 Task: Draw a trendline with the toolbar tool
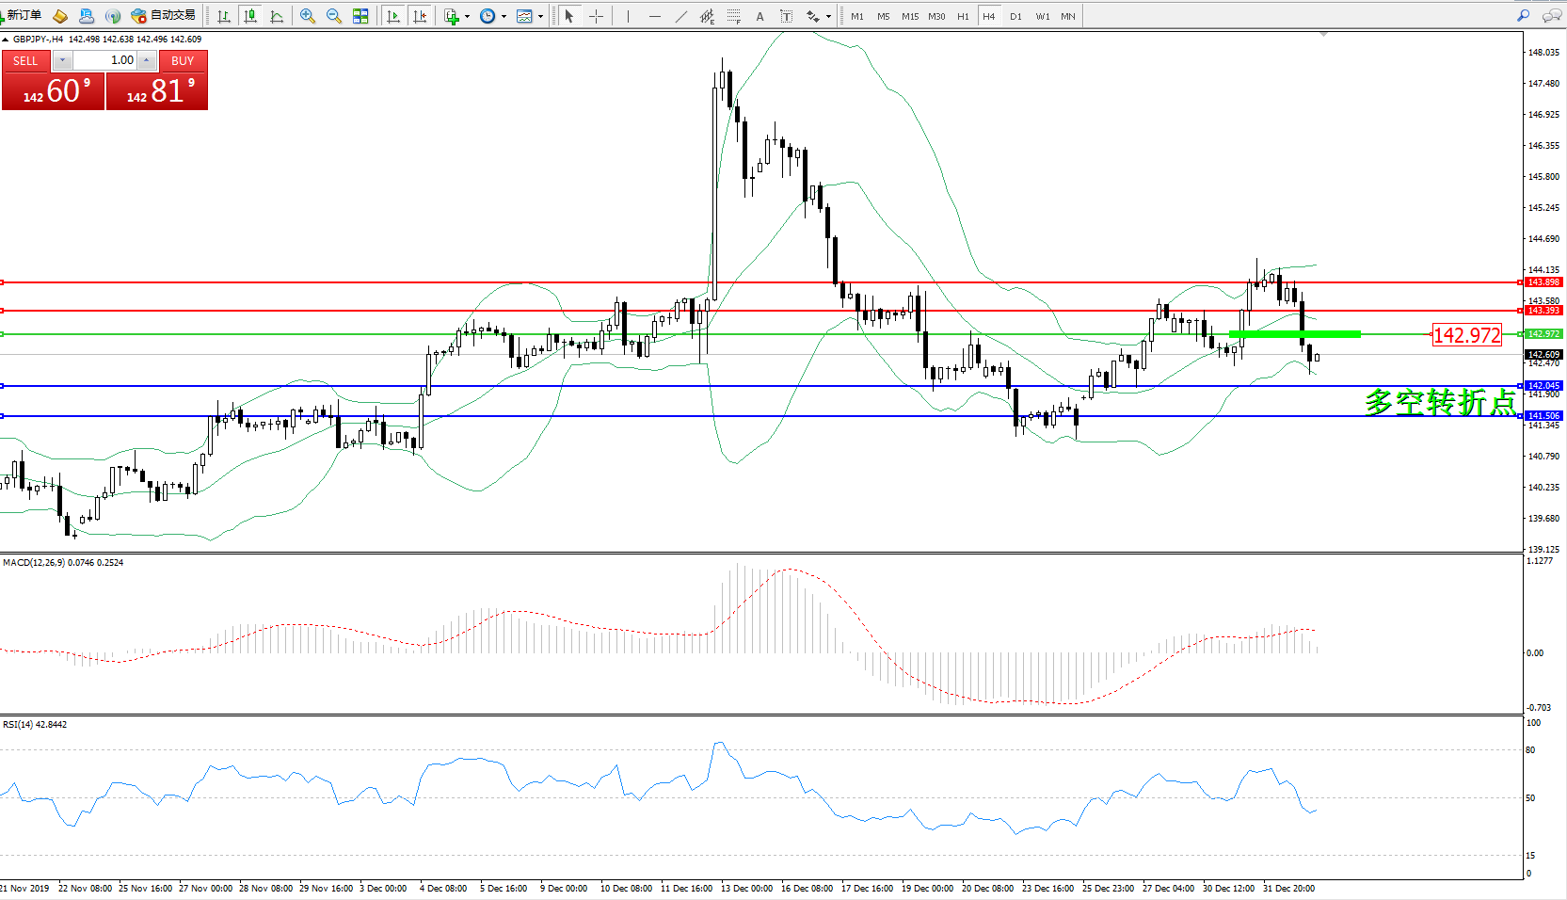(680, 16)
